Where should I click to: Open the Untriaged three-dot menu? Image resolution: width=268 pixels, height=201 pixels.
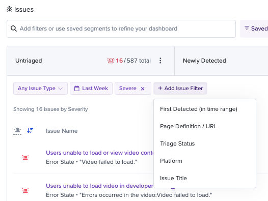coord(160,61)
